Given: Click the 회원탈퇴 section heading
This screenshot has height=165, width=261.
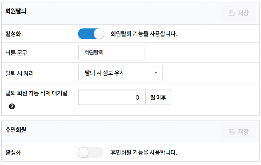Looking at the screenshot, I should coord(16,11).
